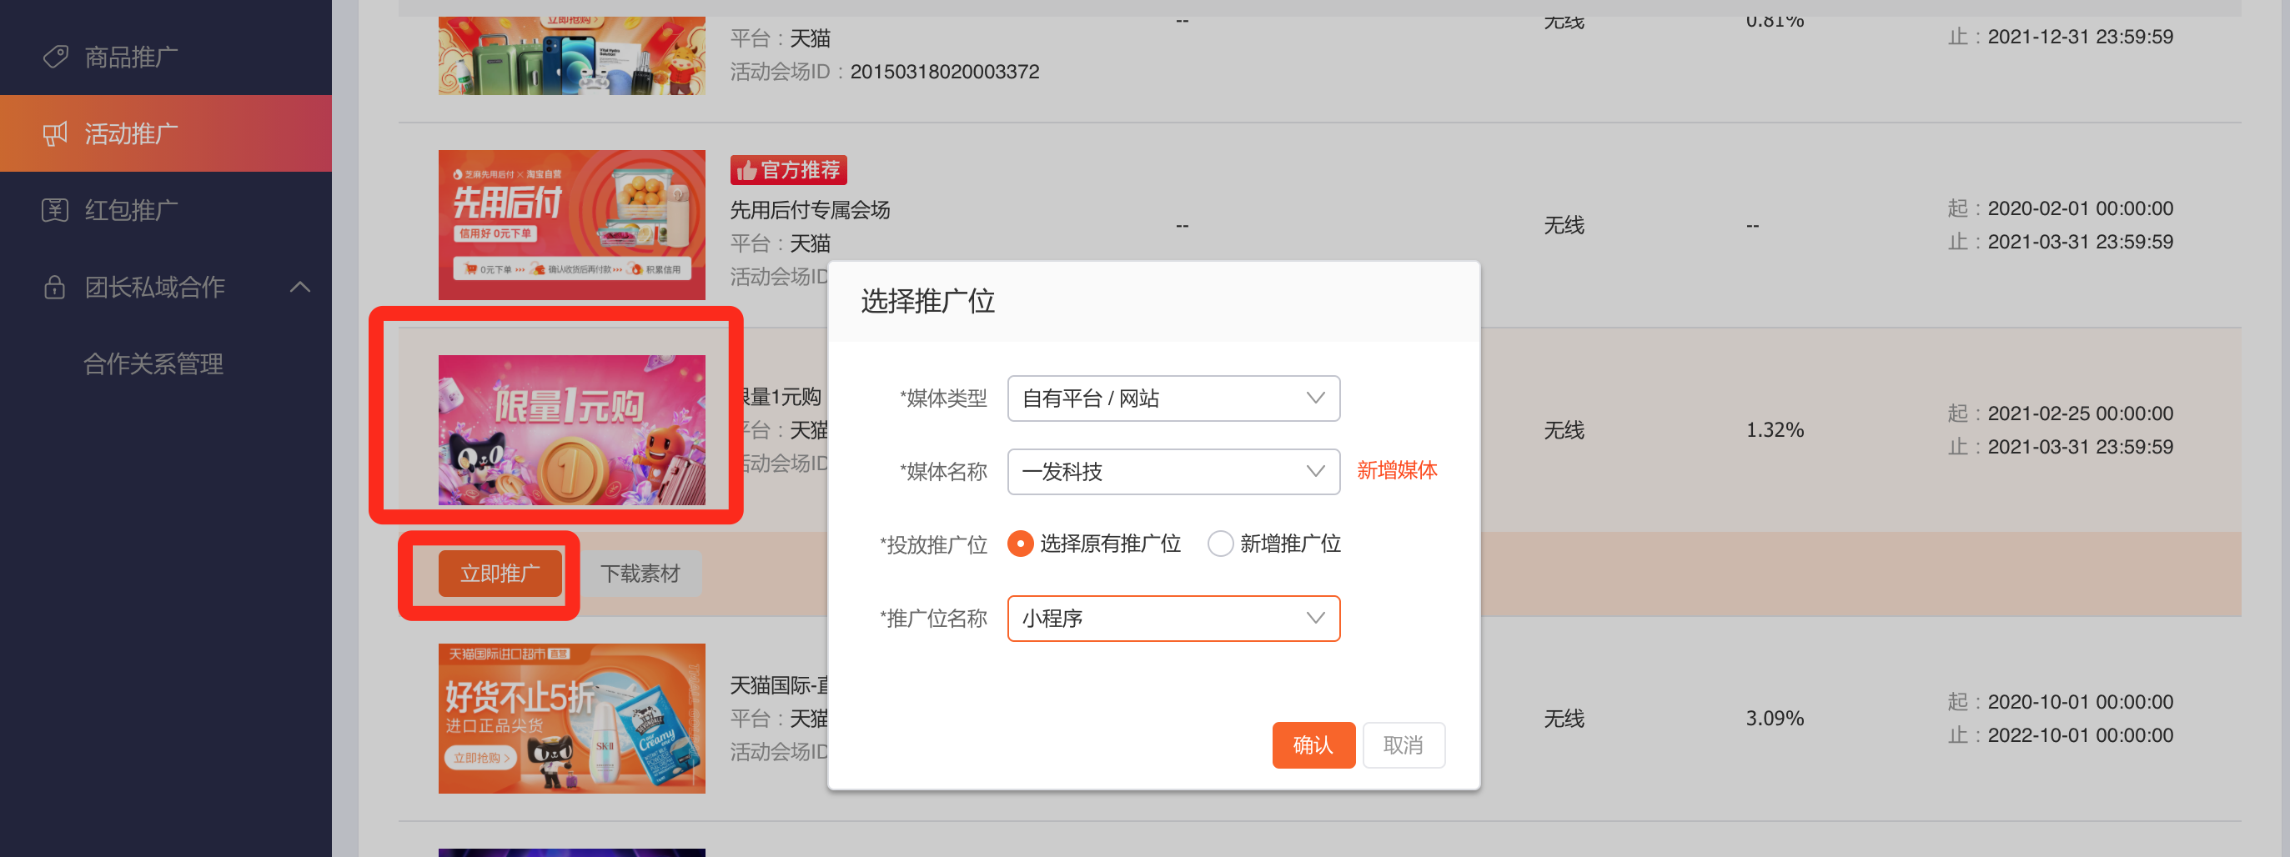
Task: Click the activity ID 20150318020003372
Action: (x=944, y=71)
